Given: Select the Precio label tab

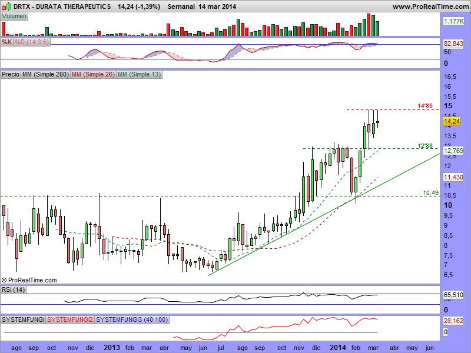Looking at the screenshot, I should point(11,74).
